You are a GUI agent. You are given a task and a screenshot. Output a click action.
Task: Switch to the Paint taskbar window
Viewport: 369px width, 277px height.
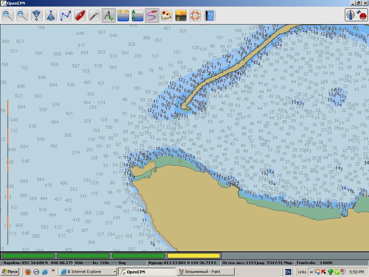tap(205, 272)
